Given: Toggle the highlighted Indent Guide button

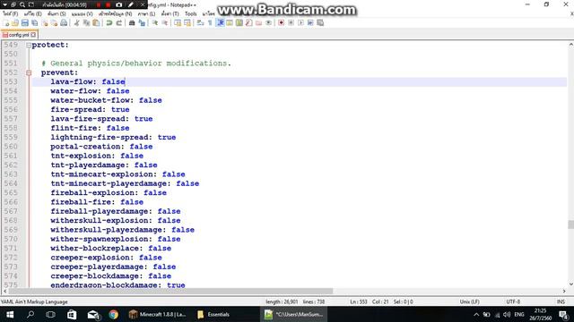Looking at the screenshot, I should 220,23.
